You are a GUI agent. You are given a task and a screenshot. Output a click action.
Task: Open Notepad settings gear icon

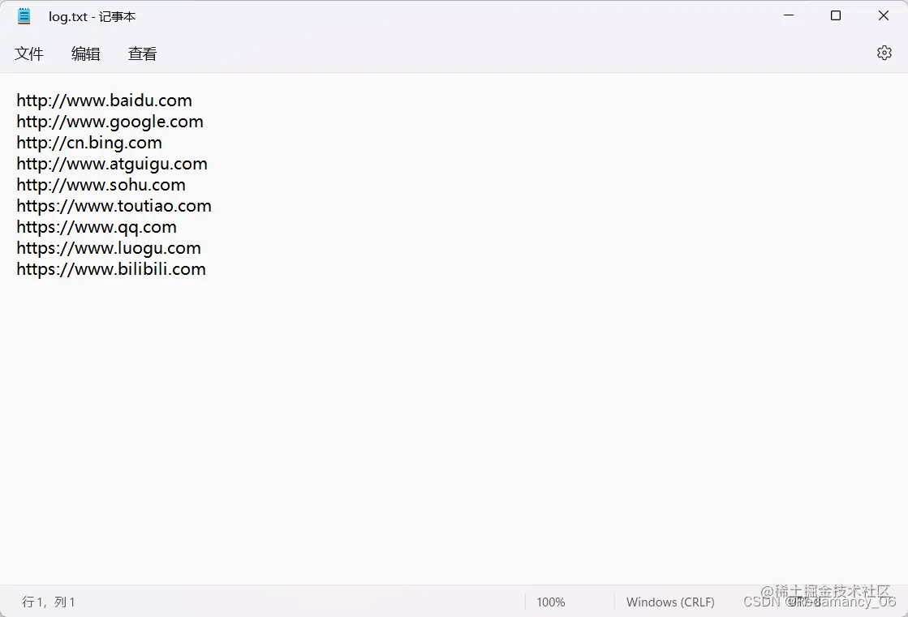tap(884, 53)
